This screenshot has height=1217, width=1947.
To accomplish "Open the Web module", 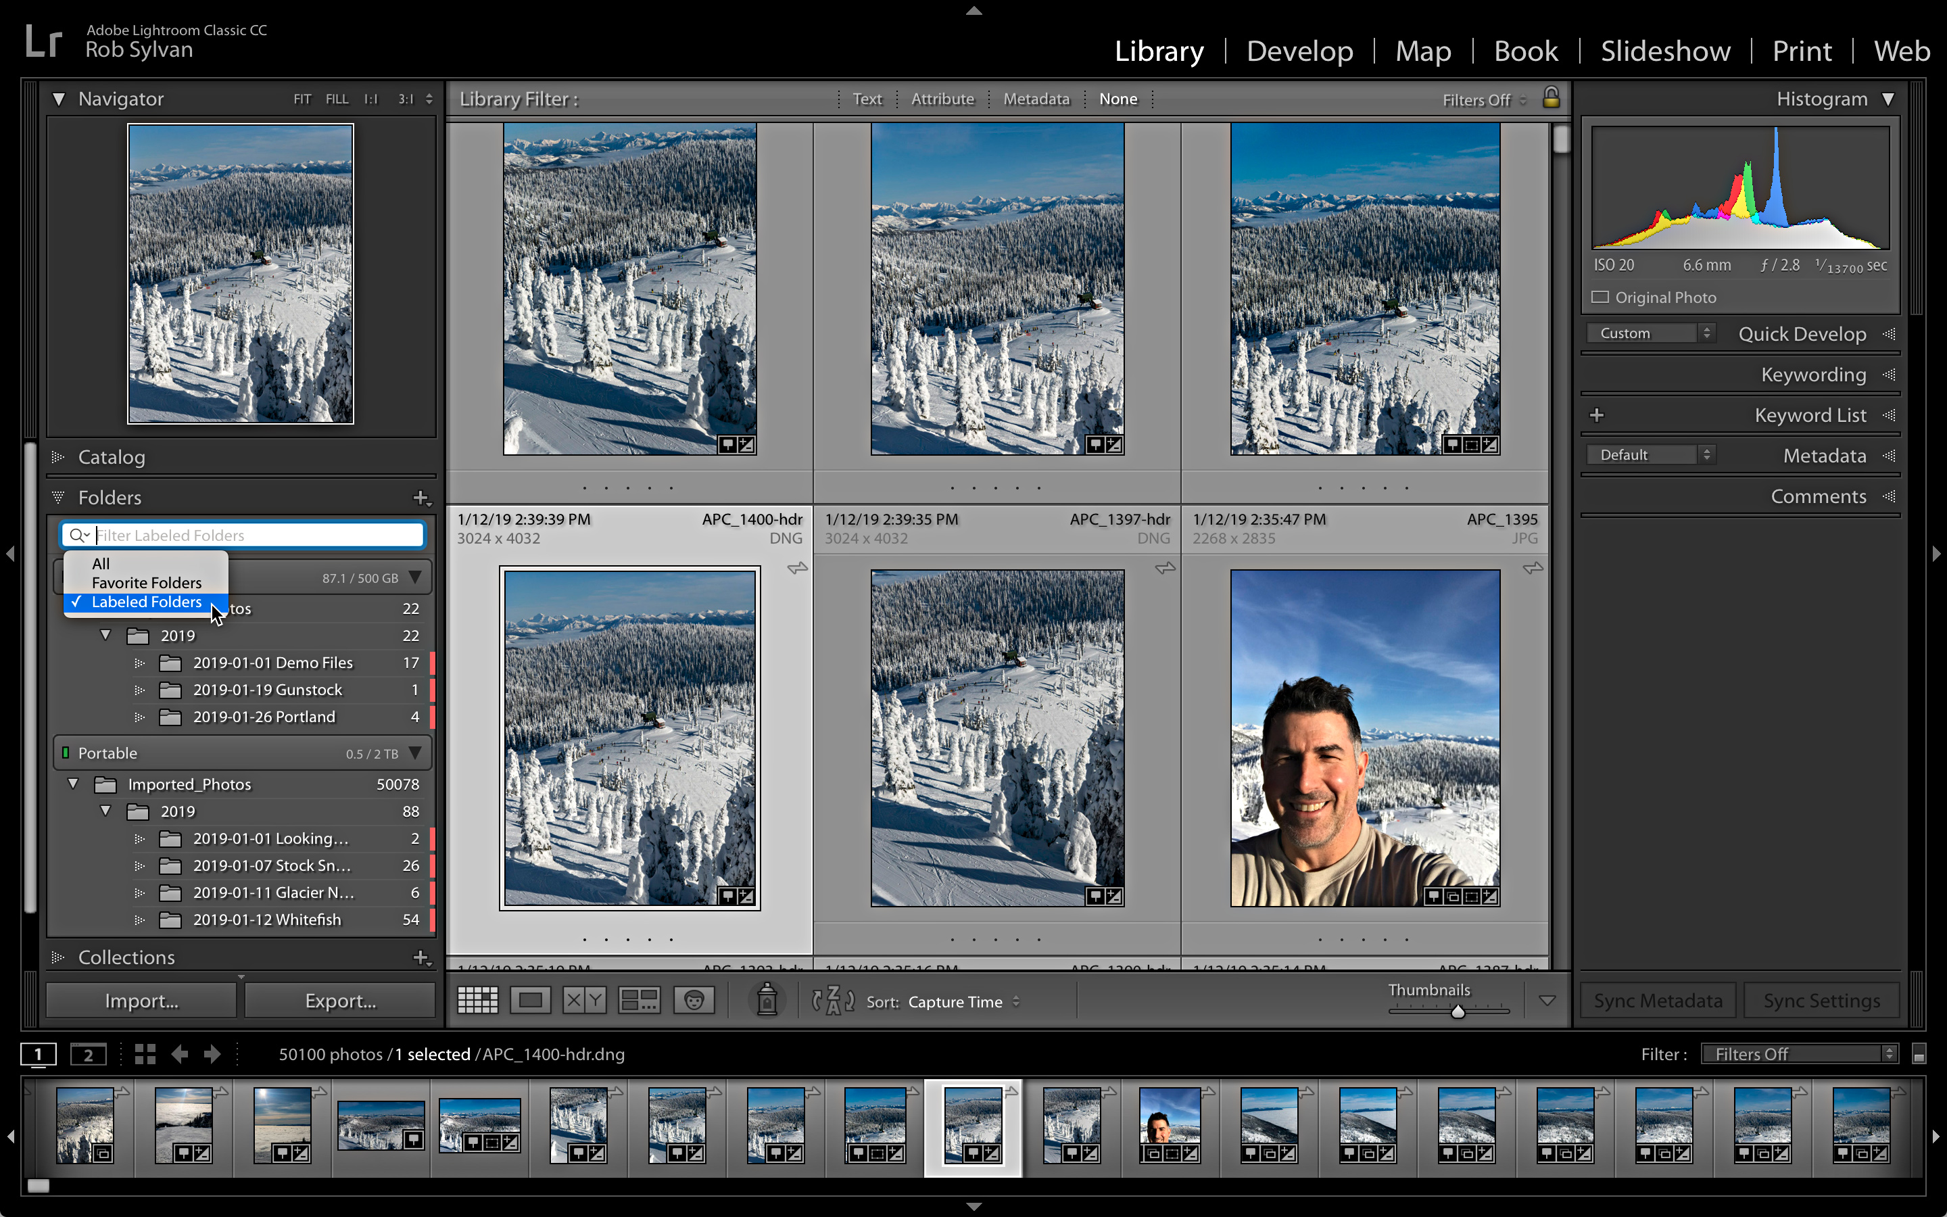I will 1901,51.
